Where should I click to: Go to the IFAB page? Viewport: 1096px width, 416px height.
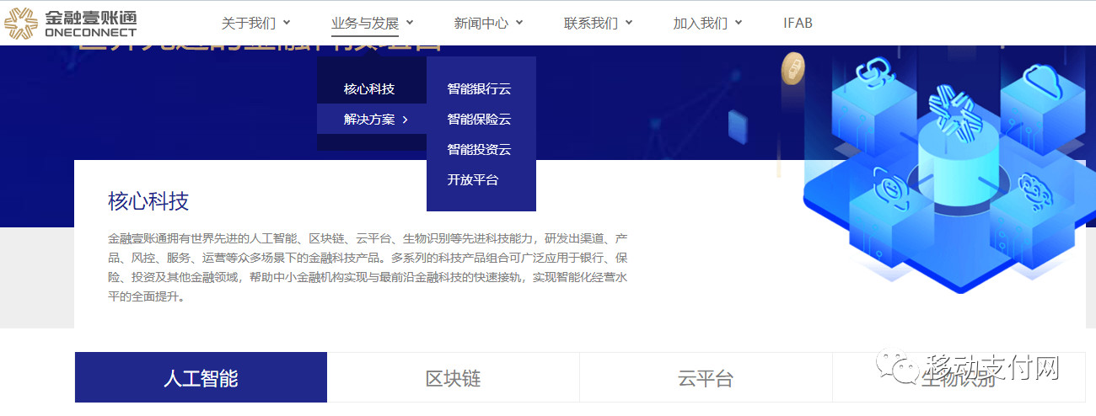(x=798, y=23)
